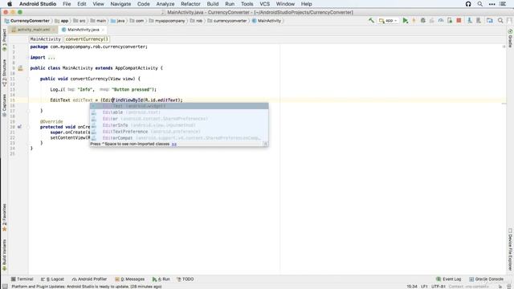Viewport: 514px width, 289px height.
Task: Open the Messages tool window
Action: pyautogui.click(x=129, y=279)
